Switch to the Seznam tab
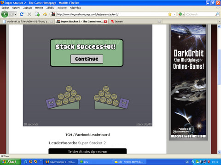 point(117,22)
